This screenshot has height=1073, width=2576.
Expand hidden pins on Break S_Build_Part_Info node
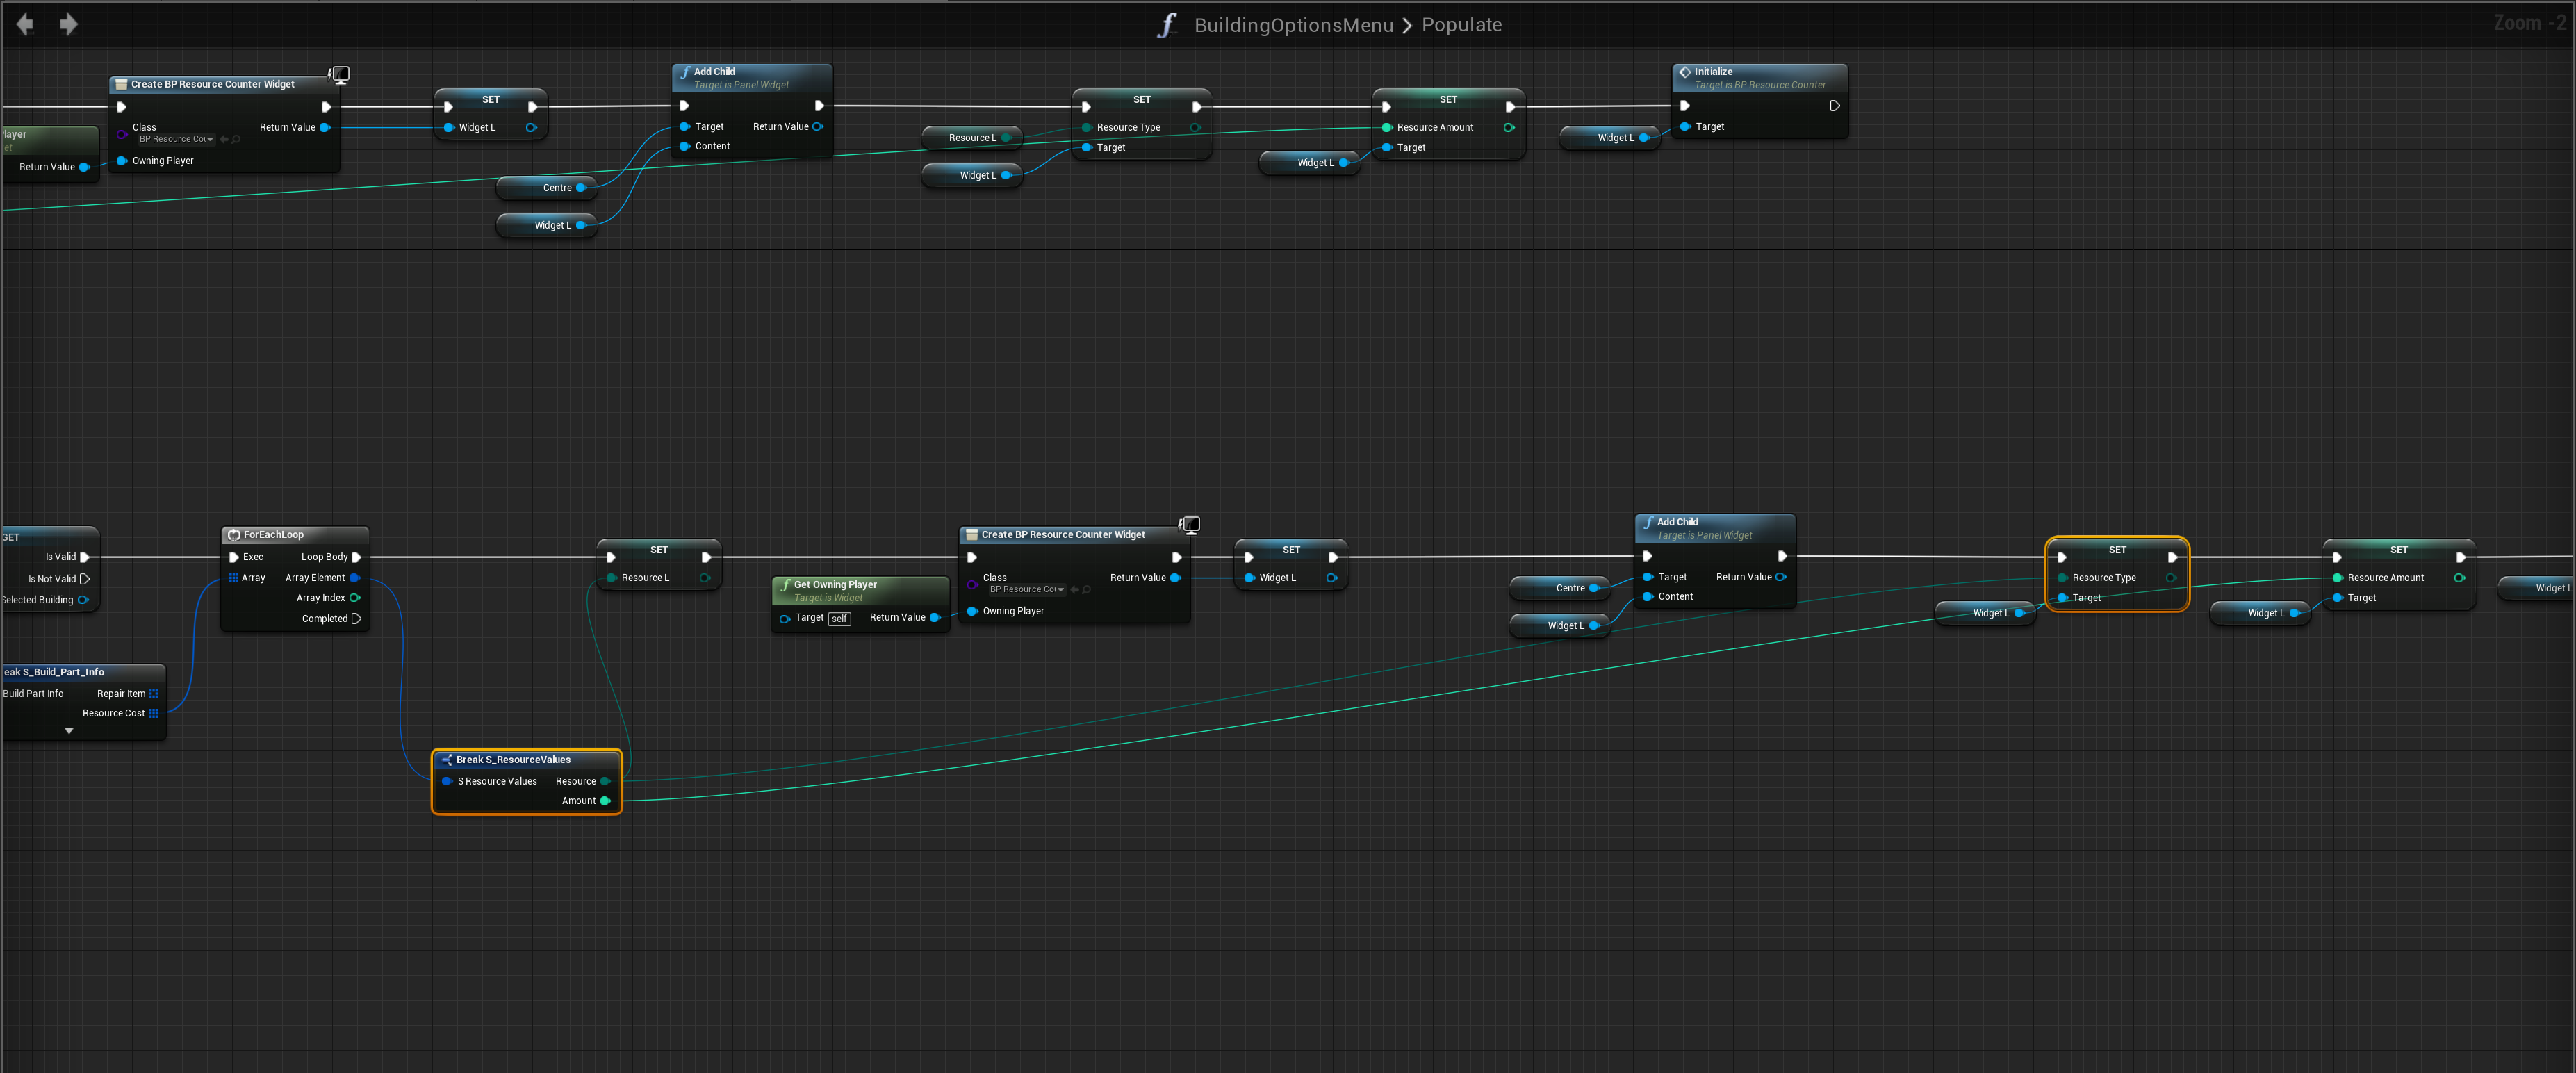(x=69, y=731)
